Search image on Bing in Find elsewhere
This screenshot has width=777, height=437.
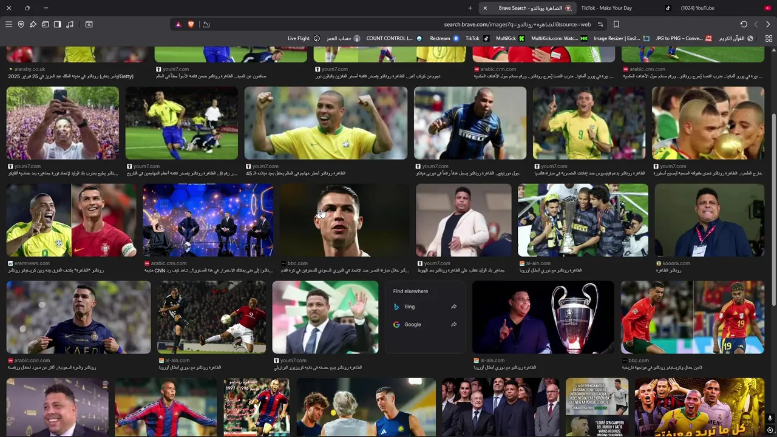(410, 307)
